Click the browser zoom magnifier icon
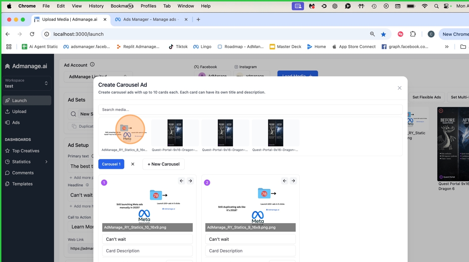 372,34
